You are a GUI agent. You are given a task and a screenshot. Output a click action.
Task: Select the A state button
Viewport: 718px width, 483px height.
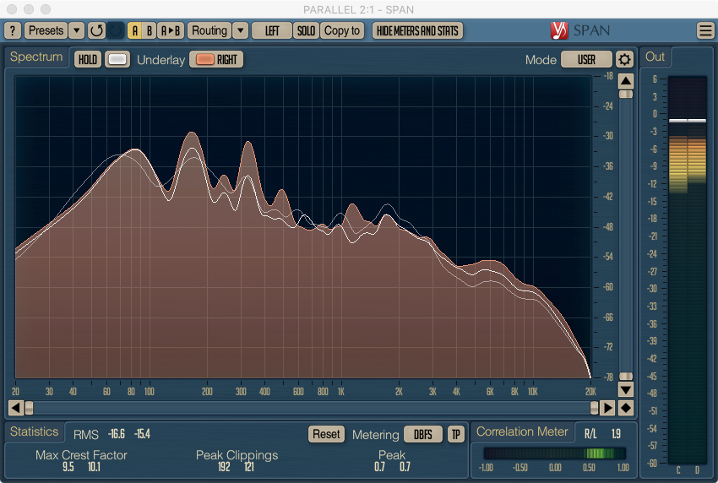[x=134, y=30]
